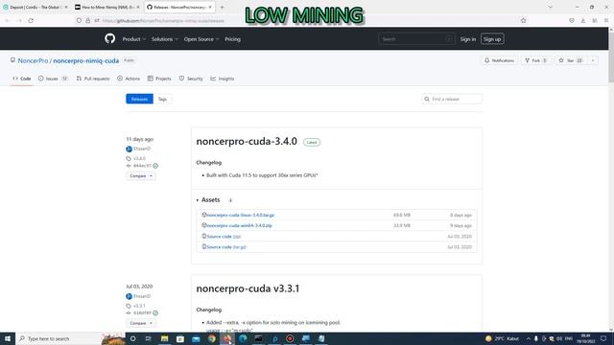Open the Insights tab

[223, 79]
